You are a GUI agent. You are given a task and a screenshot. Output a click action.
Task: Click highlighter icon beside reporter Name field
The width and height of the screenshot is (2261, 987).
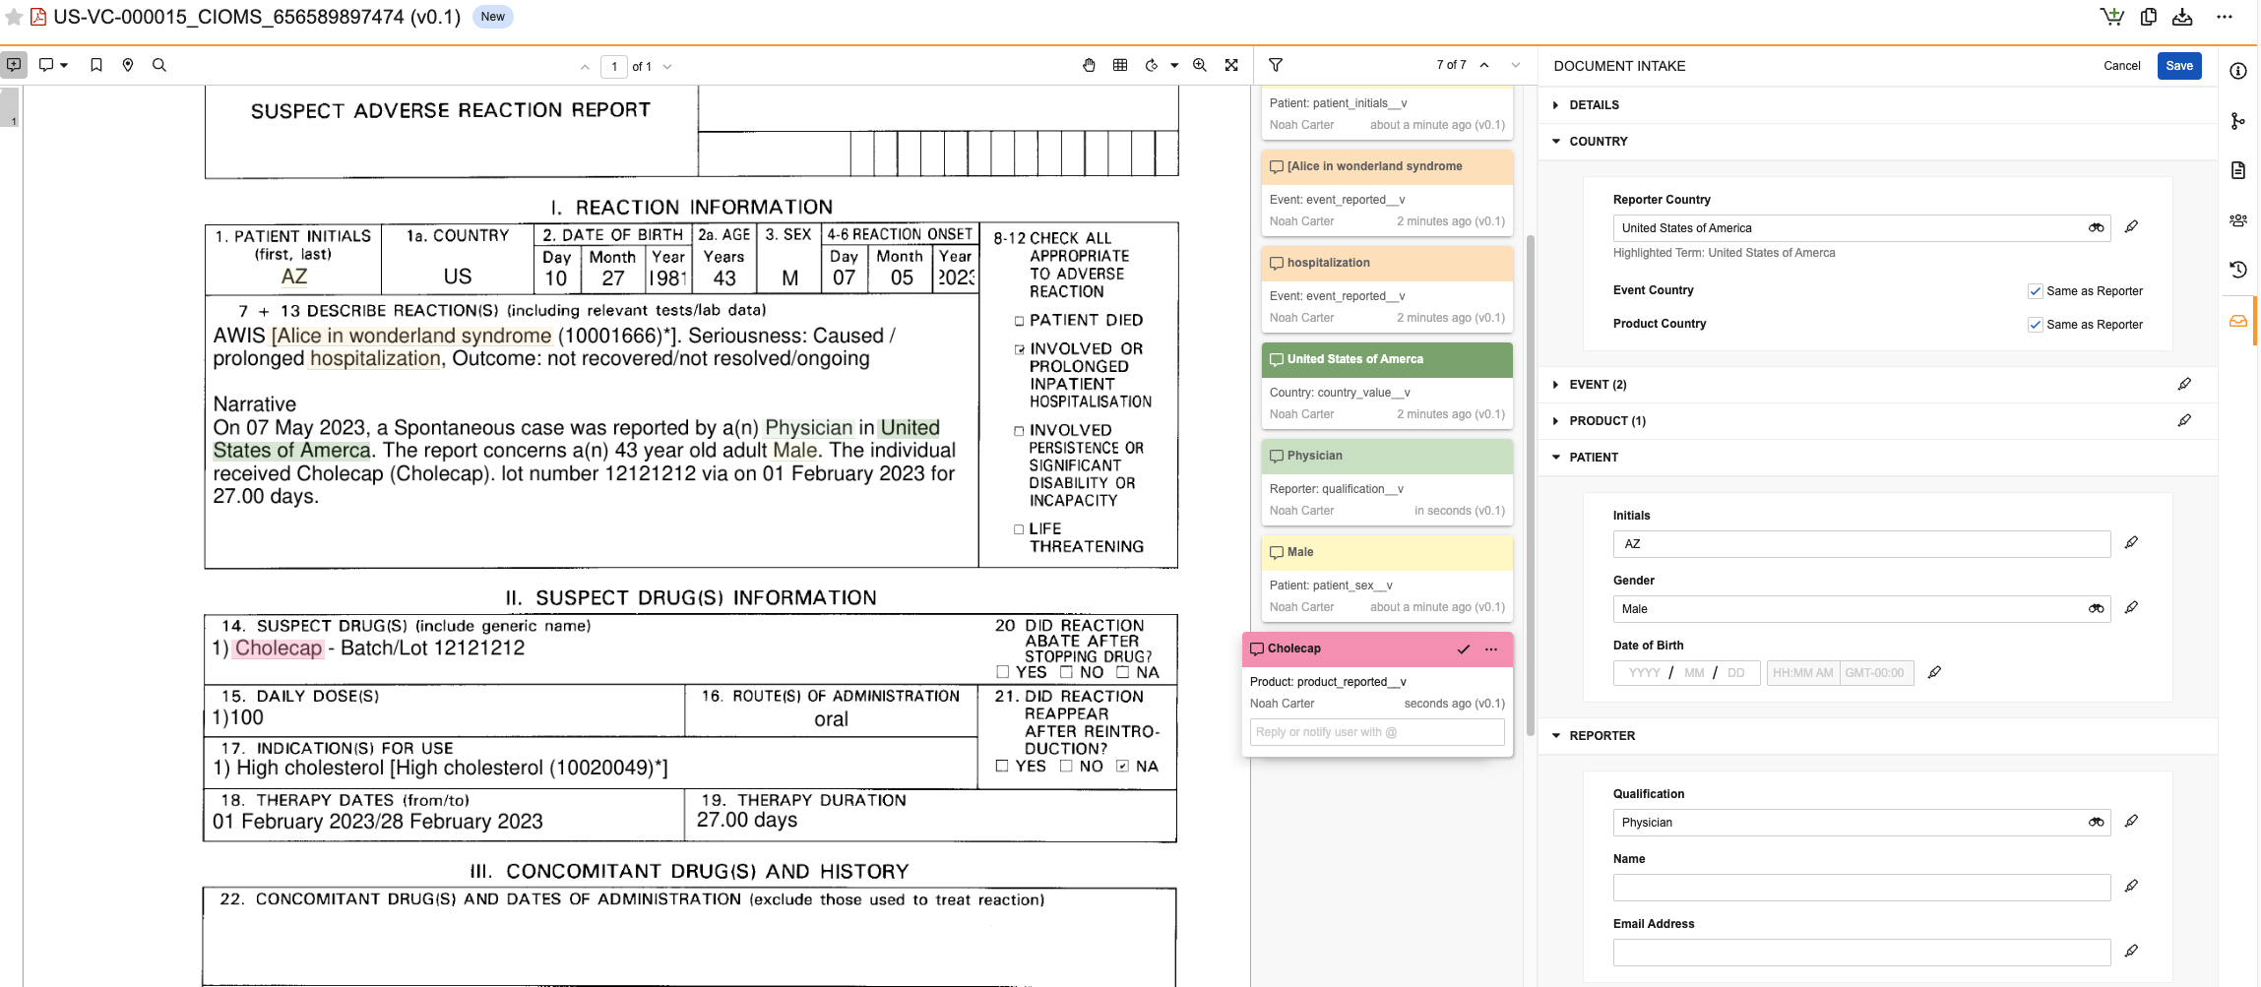coord(2131,887)
